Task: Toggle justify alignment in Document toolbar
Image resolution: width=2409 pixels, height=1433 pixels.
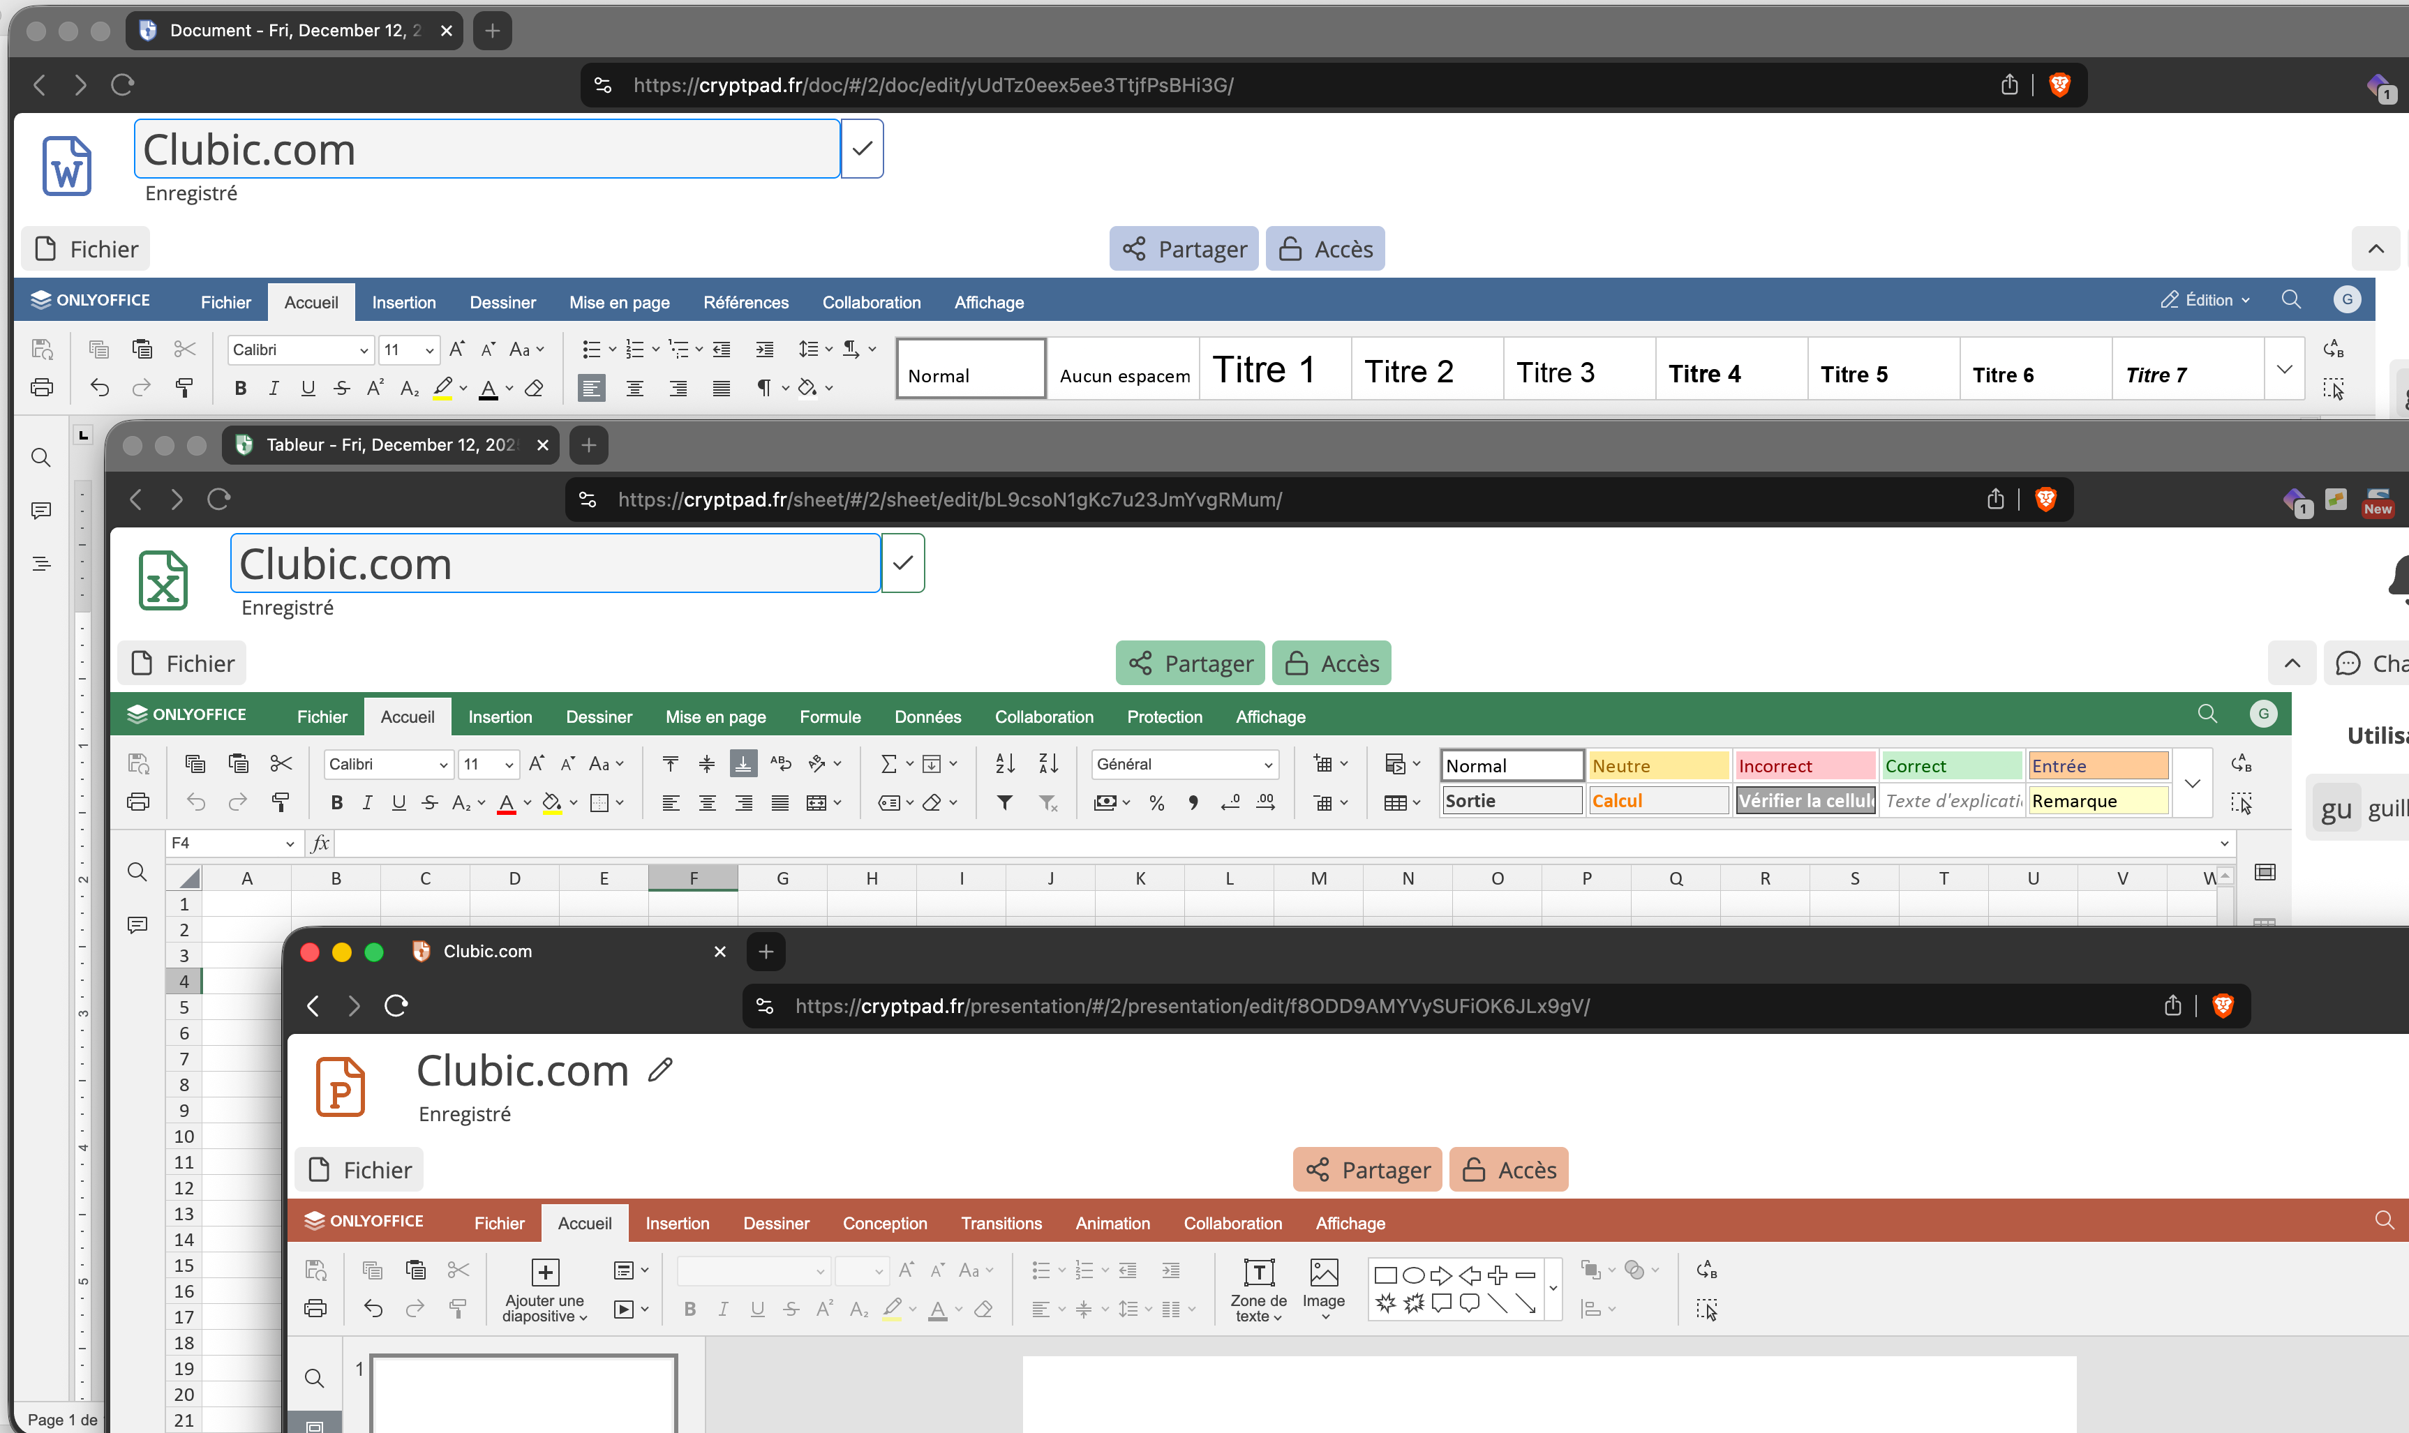Action: click(721, 388)
